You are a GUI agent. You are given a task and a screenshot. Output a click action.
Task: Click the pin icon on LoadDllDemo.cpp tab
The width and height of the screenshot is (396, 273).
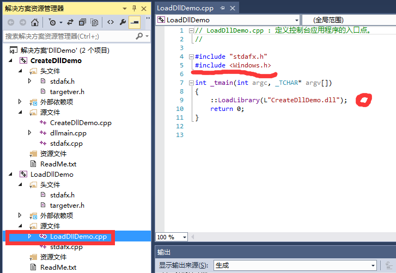222,8
